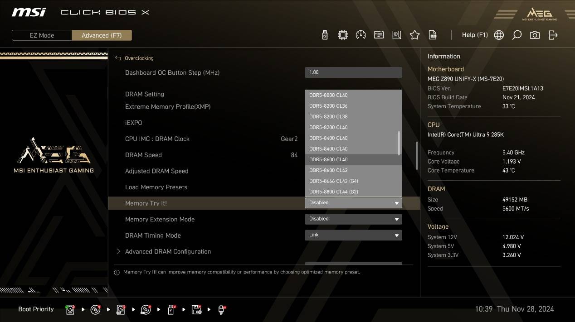
Task: Select DDR5-8600 CL42 from the list
Action: click(x=328, y=170)
